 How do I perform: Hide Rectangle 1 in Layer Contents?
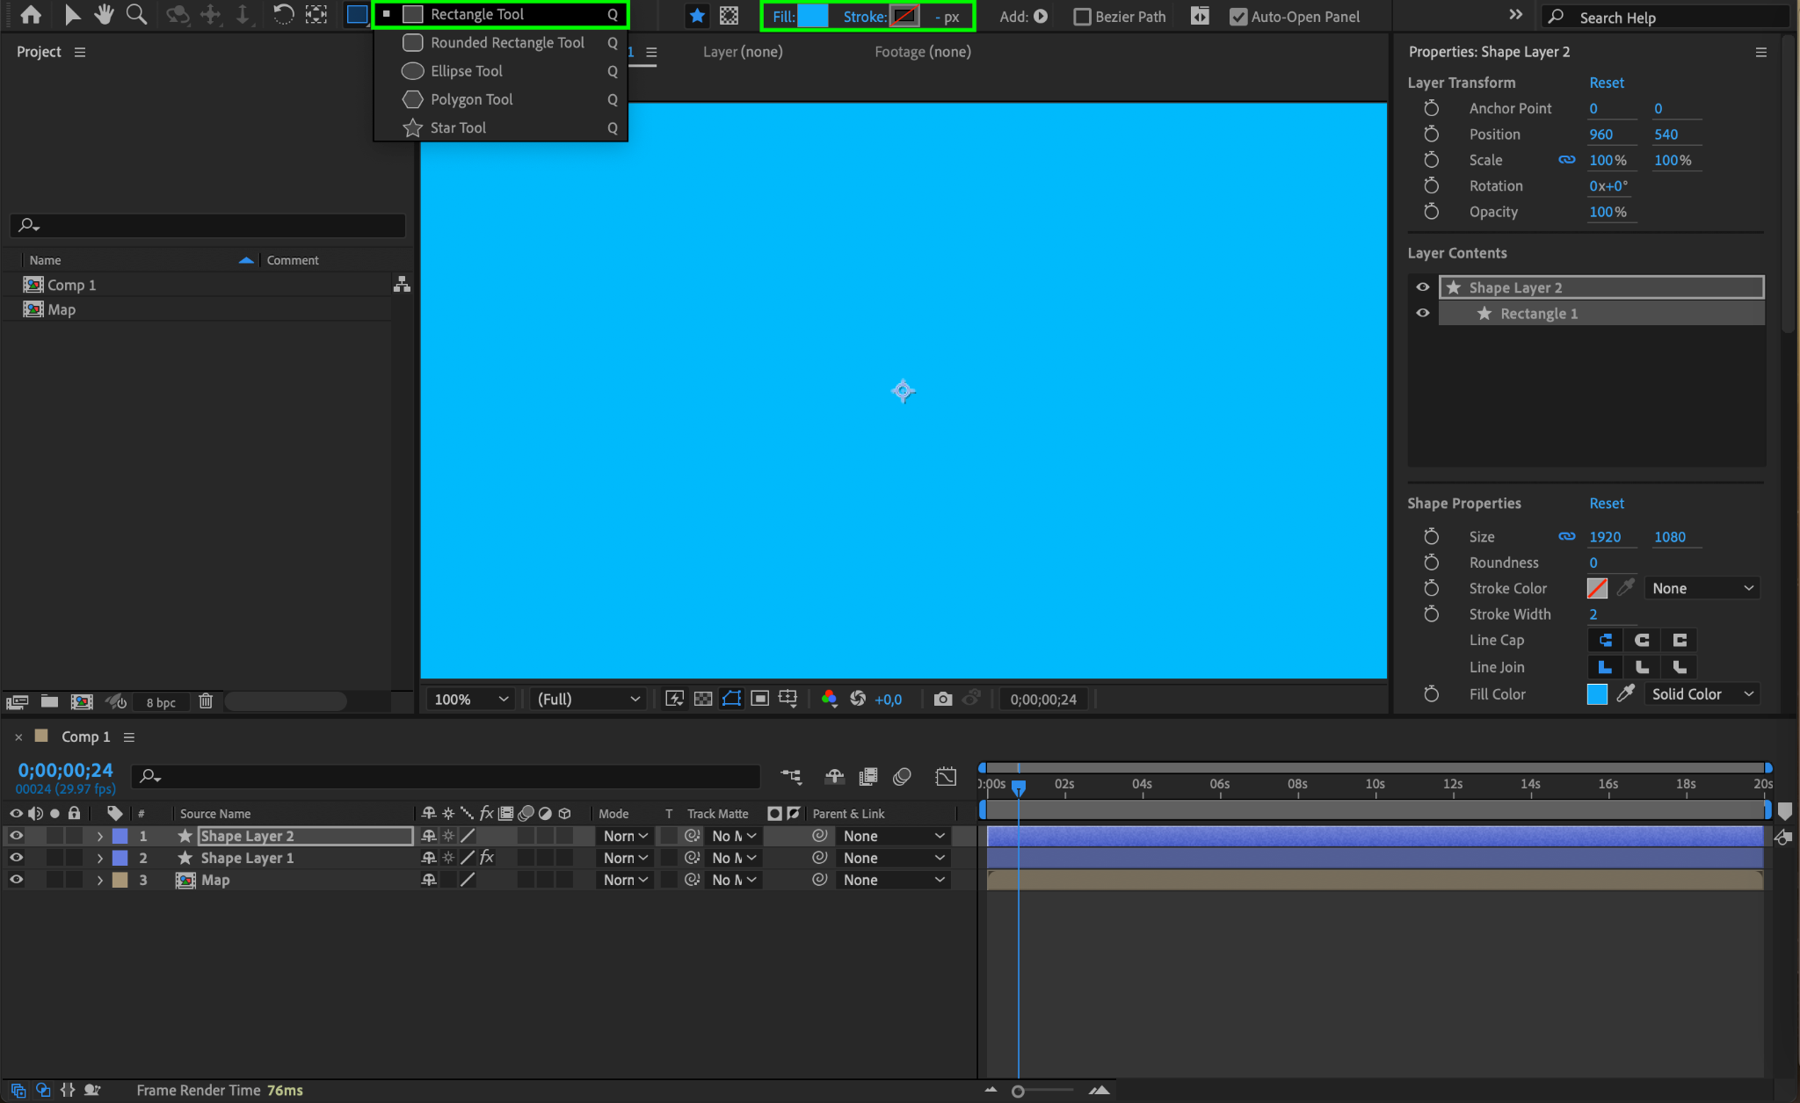(x=1422, y=313)
